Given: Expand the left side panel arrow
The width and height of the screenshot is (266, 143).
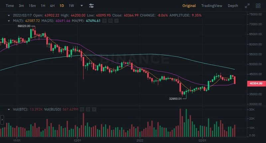Looking at the screenshot, I should pos(2,120).
